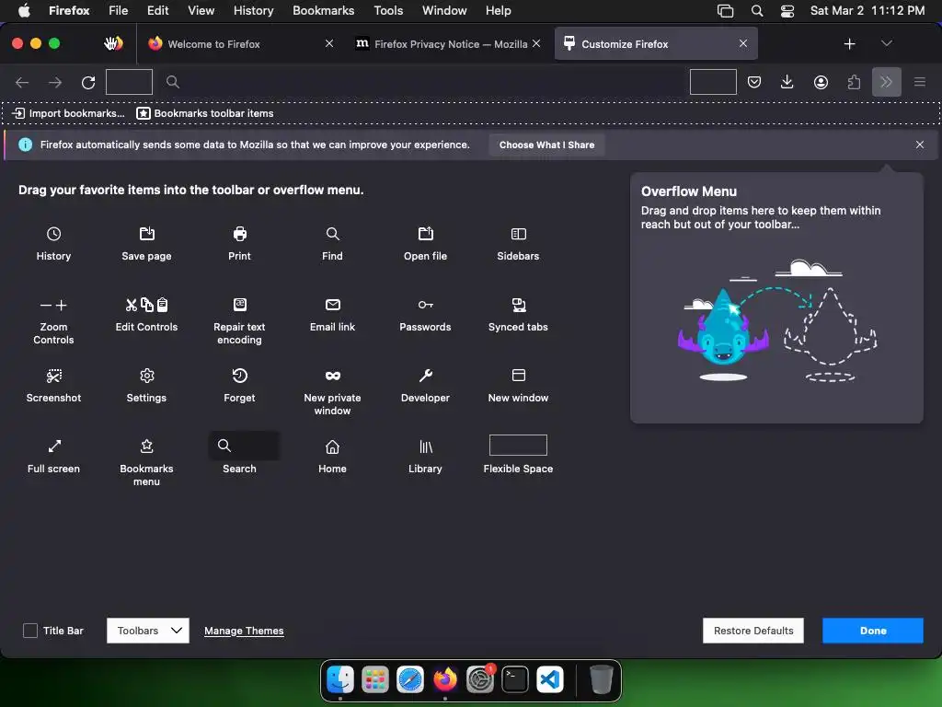Click the Pocket save toolbar icon

click(754, 82)
